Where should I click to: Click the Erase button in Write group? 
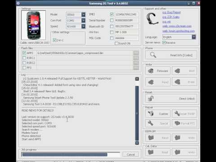point(184,82)
